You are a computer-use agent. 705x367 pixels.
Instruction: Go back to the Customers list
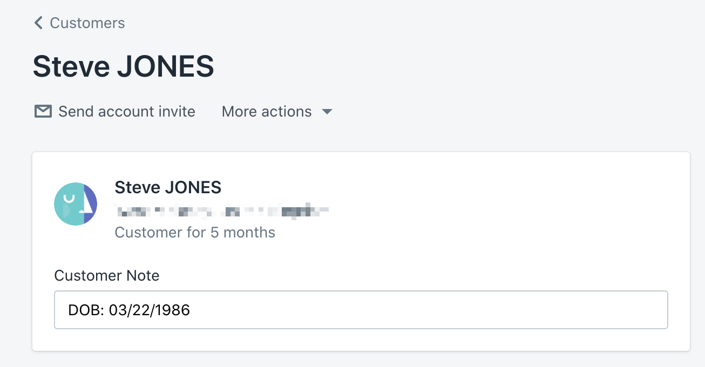click(87, 23)
